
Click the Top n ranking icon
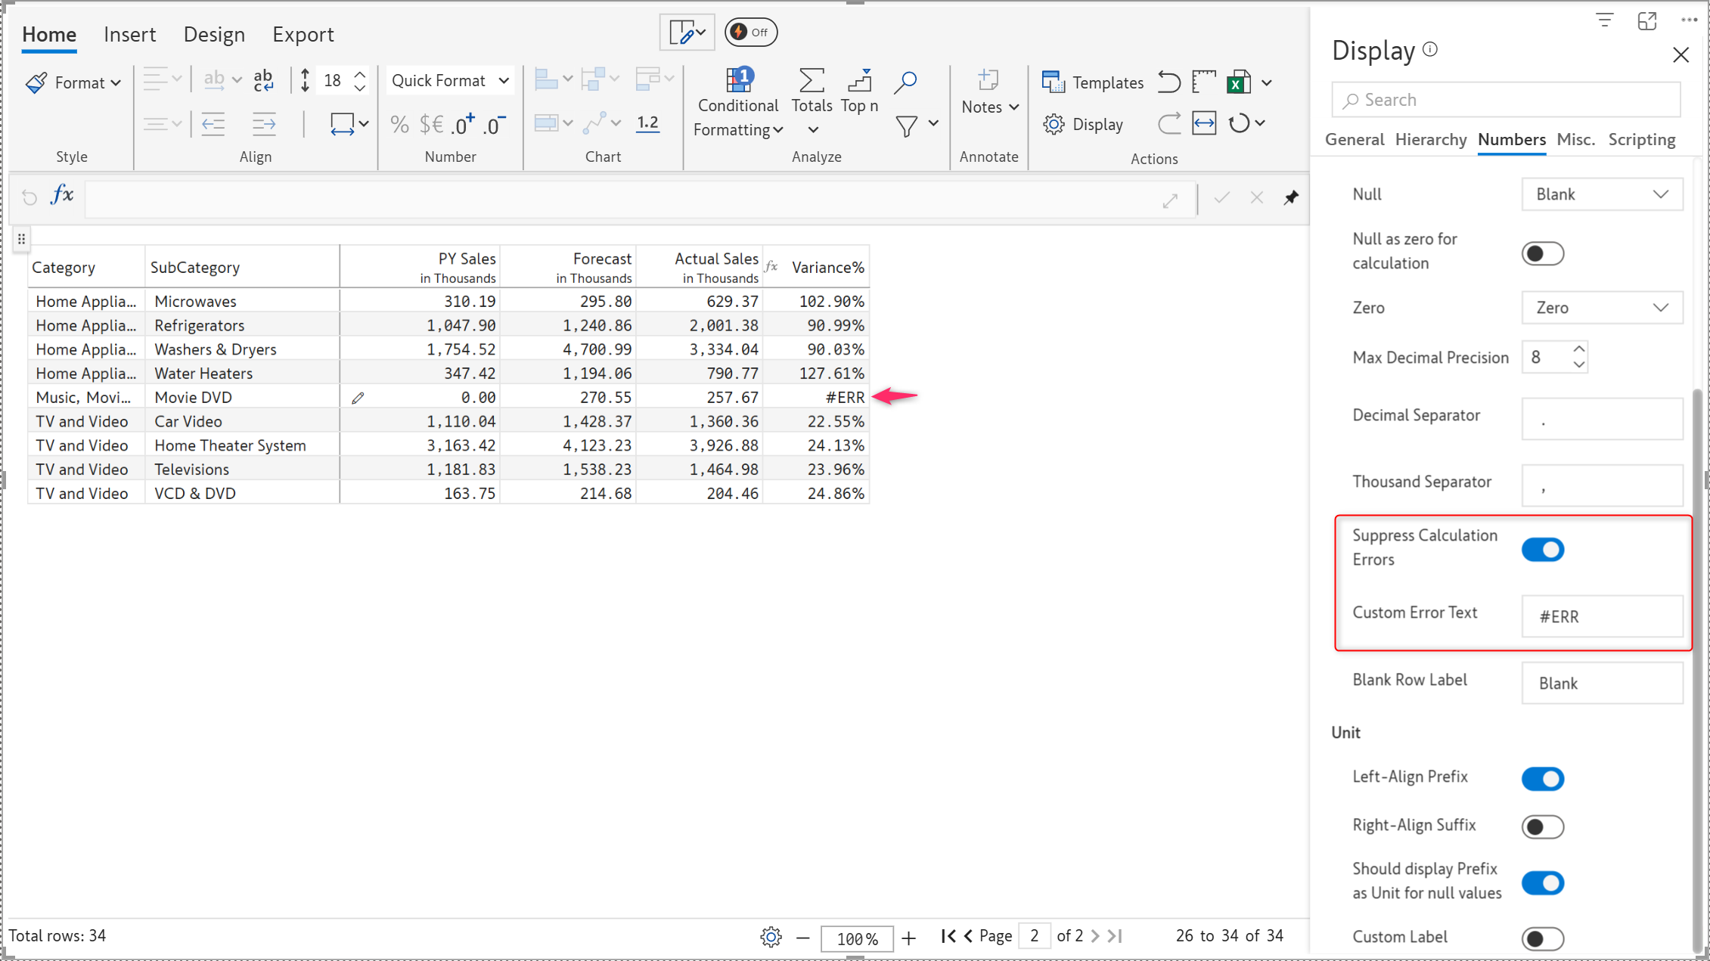859,80
